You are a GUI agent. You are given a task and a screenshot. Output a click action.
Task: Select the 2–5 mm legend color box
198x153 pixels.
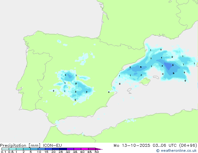(27, 149)
